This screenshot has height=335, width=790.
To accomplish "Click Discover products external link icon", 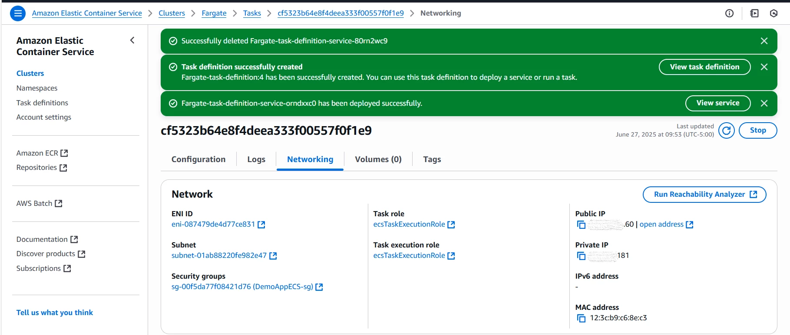I will 82,254.
